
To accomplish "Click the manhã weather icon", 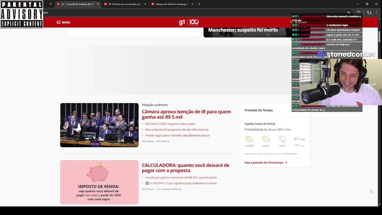I will [249, 139].
